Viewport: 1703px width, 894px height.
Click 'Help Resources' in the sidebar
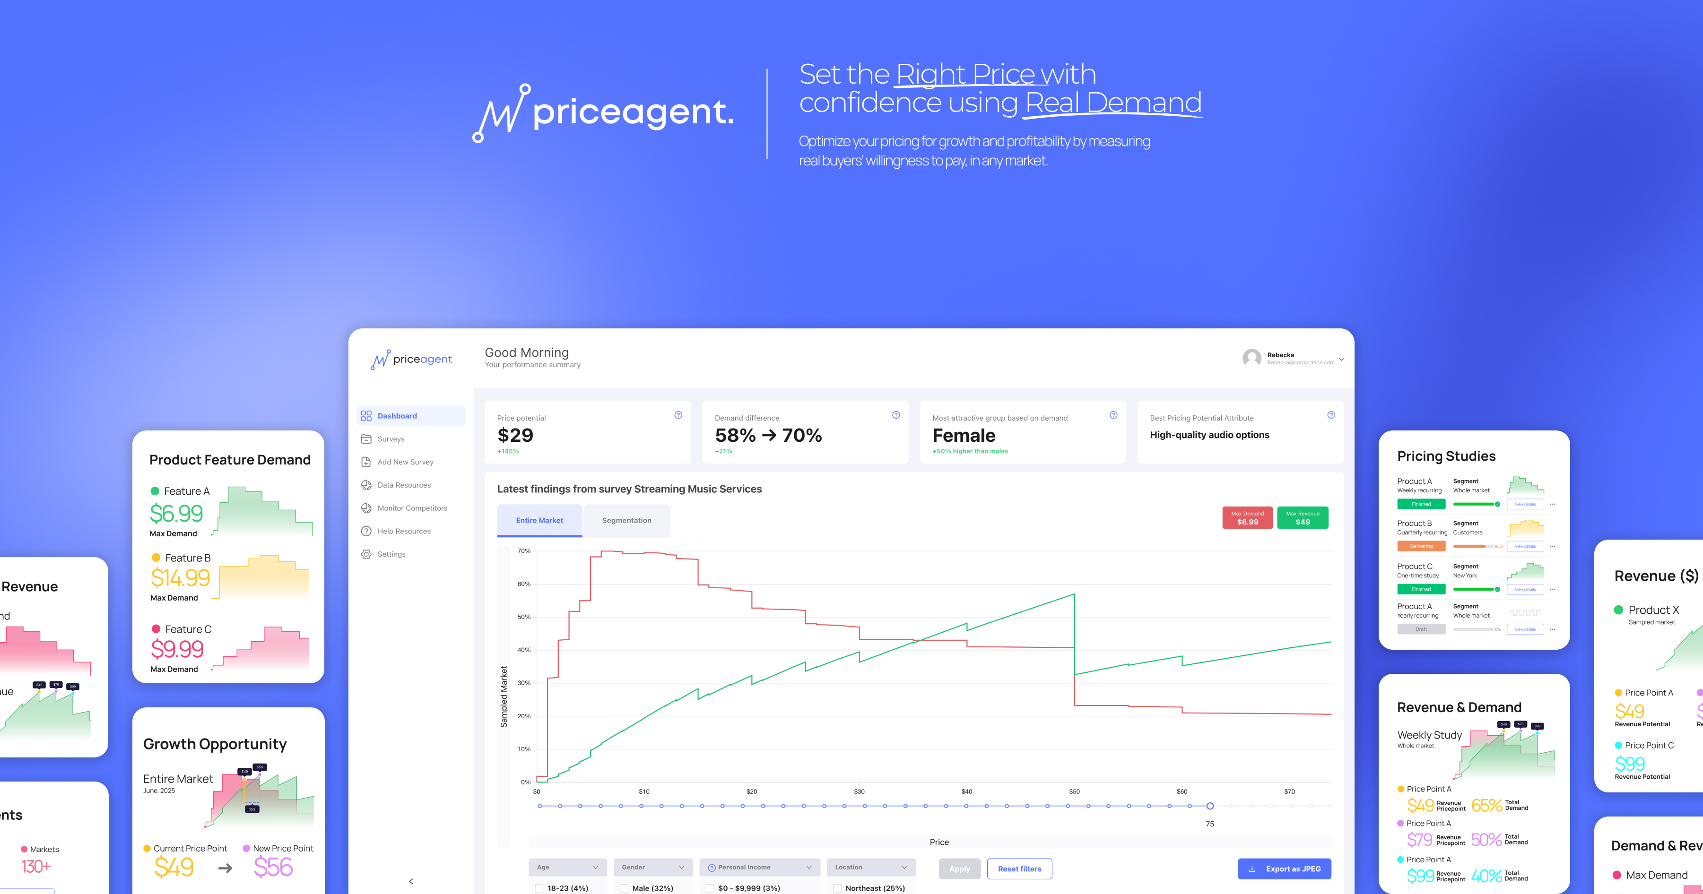point(404,531)
